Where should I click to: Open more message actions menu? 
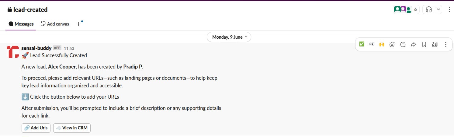445,44
